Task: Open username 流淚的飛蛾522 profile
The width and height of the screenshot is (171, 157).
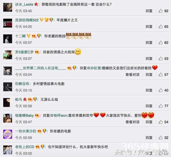Action: coord(27,20)
